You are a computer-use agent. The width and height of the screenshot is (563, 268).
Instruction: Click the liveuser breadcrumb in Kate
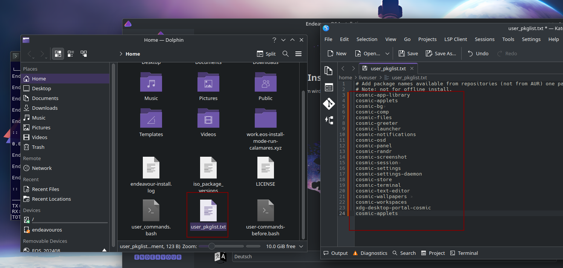point(367,78)
